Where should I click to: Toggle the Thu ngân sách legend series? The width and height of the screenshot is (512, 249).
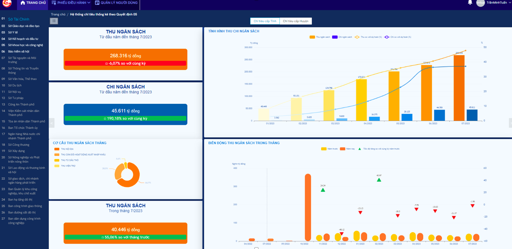pyautogui.click(x=312, y=37)
